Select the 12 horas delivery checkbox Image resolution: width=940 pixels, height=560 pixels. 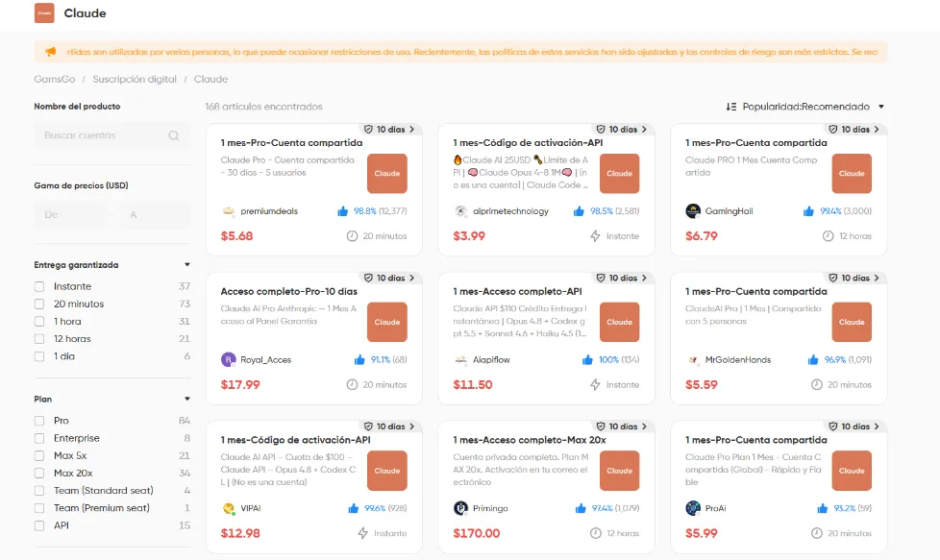(39, 338)
